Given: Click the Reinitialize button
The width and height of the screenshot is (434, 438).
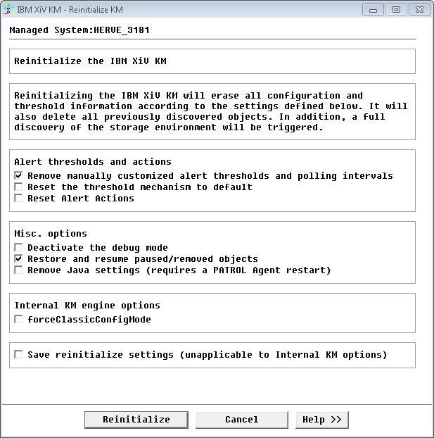Looking at the screenshot, I should coord(136,420).
